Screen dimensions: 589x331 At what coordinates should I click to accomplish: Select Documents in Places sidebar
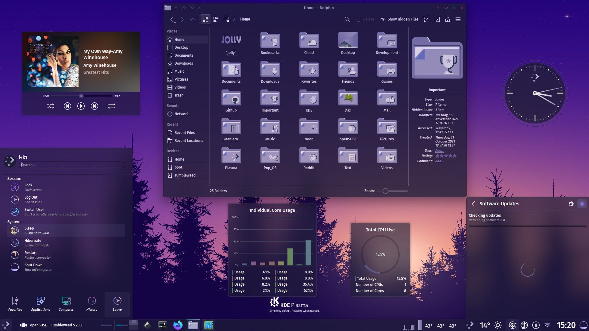pos(187,55)
